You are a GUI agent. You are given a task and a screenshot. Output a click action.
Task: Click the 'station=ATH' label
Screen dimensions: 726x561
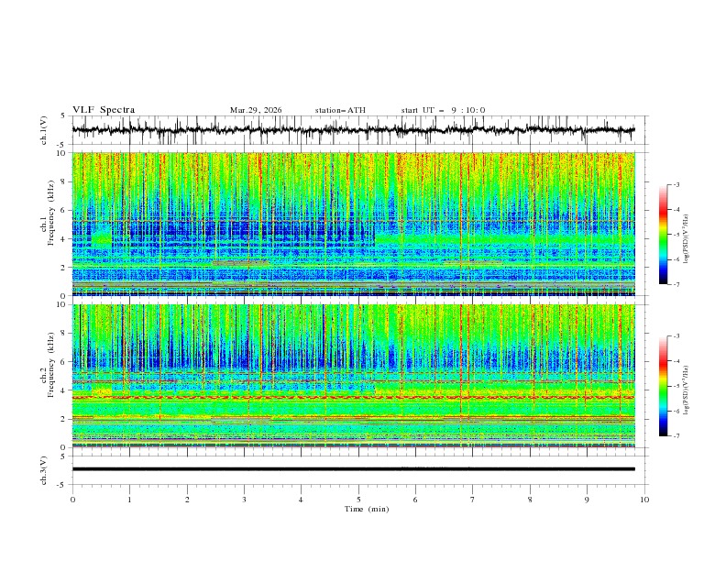point(340,110)
